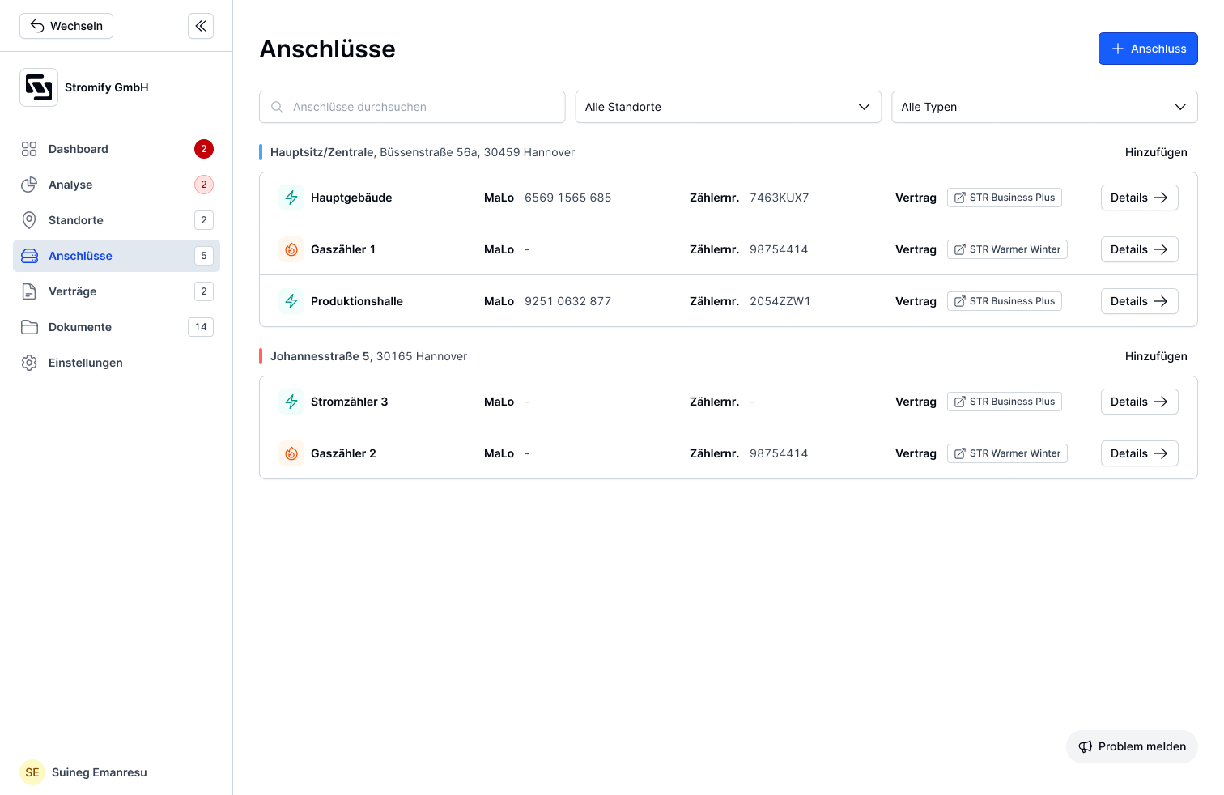Go to Standorte page
1224x795 pixels.
click(x=117, y=220)
